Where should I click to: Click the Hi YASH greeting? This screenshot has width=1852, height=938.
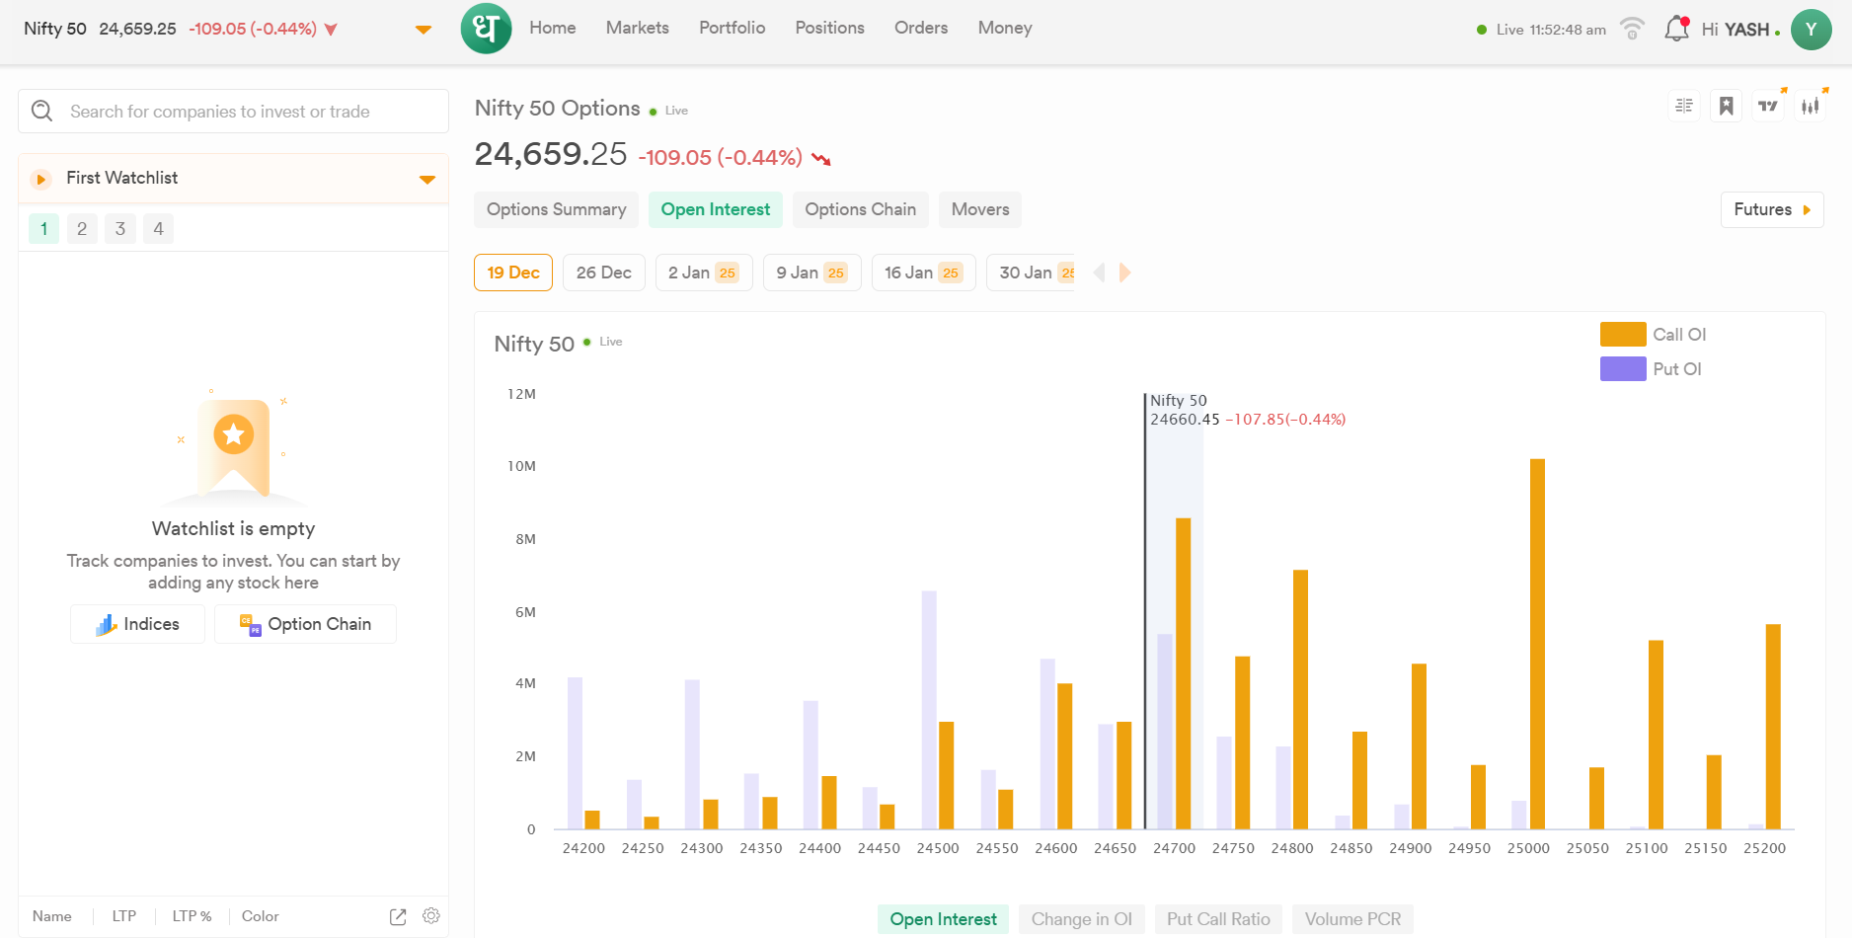[x=1736, y=30]
